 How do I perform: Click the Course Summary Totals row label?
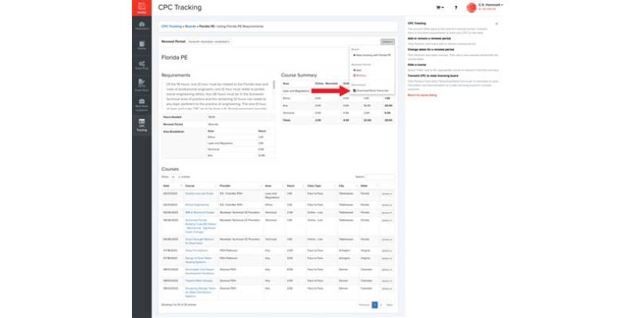click(x=287, y=121)
